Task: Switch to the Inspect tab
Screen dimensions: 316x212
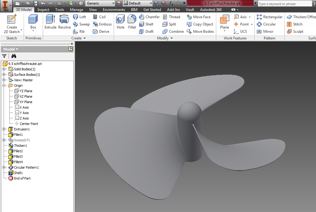Action: coord(43,10)
